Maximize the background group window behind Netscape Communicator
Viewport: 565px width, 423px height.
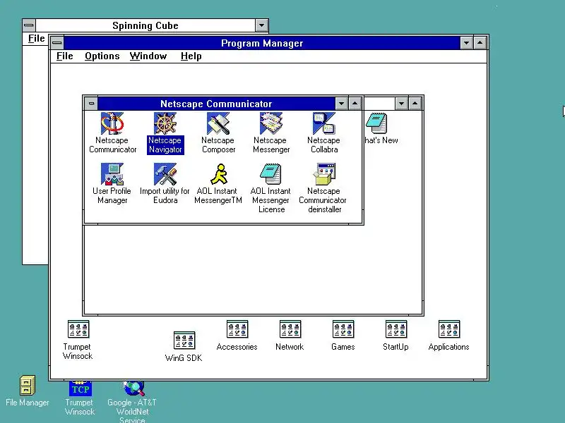pos(415,104)
